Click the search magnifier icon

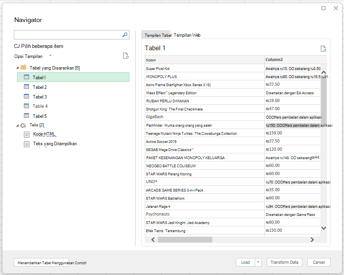pyautogui.click(x=125, y=35)
